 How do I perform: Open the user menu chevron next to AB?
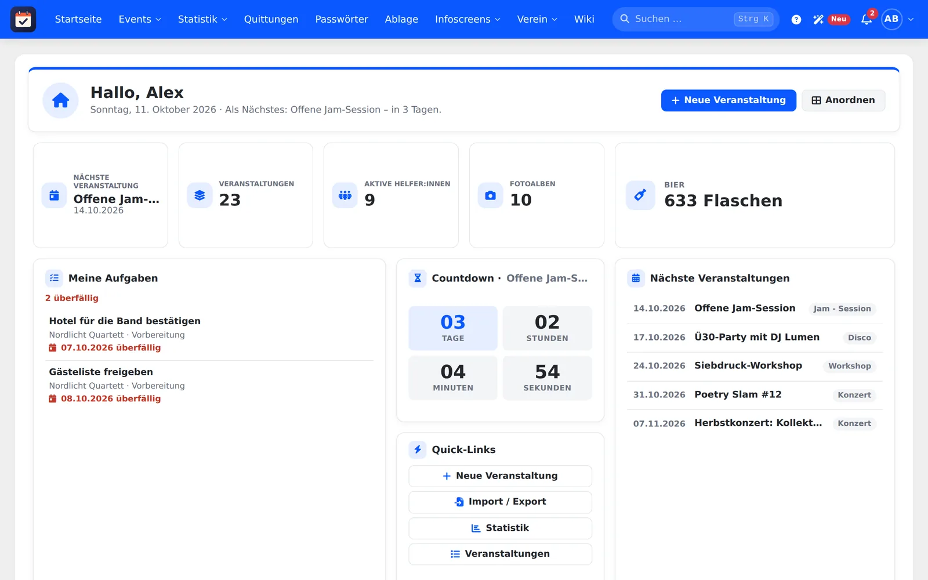click(911, 19)
